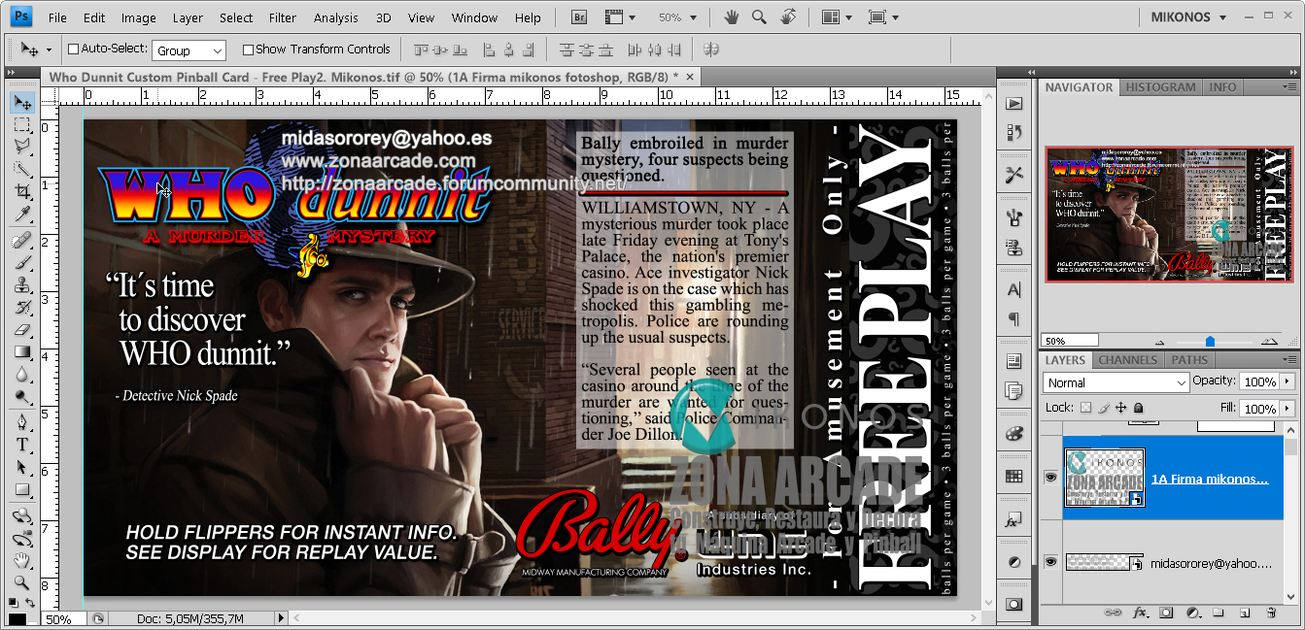Viewport: 1305px width, 630px height.
Task: Select the Polygonal Lasso tool
Action: (21, 147)
